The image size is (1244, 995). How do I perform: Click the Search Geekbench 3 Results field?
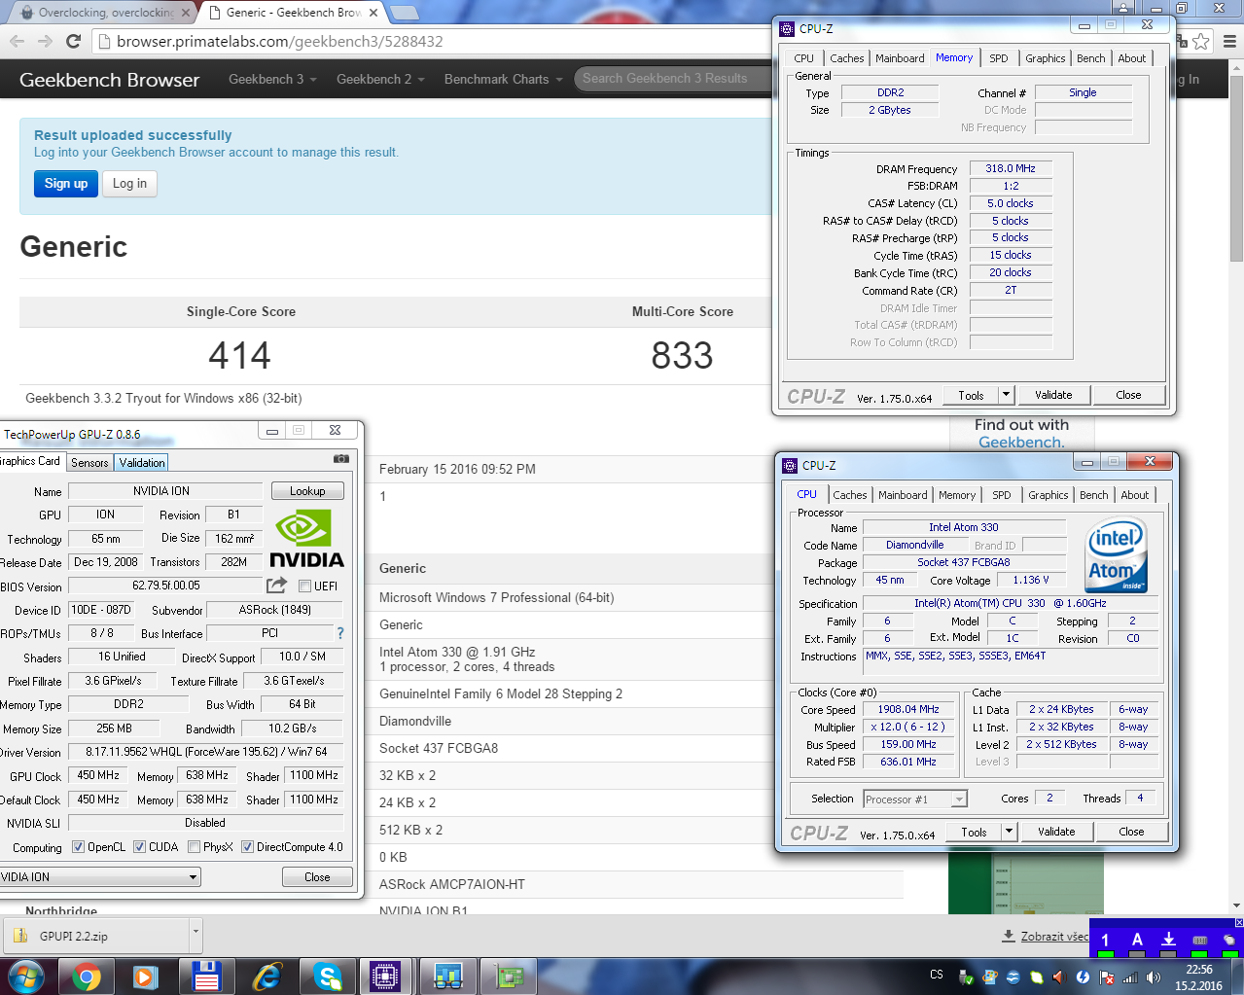[673, 79]
